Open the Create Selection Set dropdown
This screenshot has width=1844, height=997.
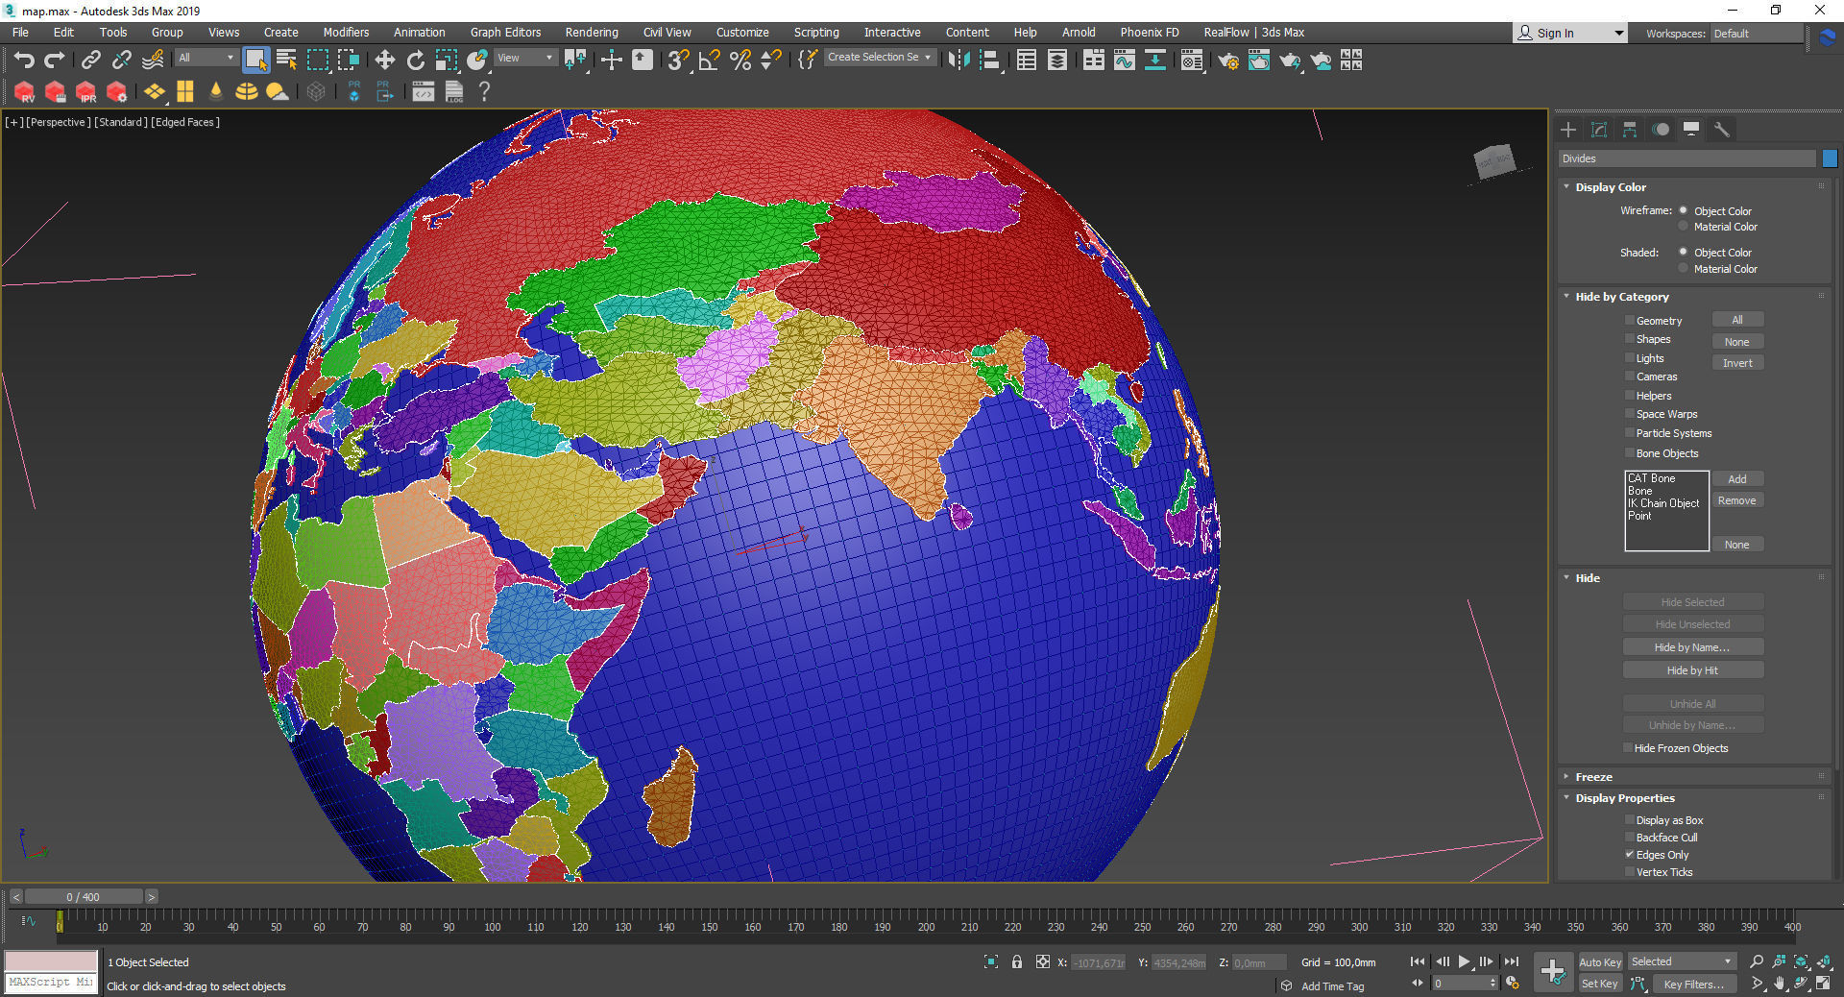[880, 58]
